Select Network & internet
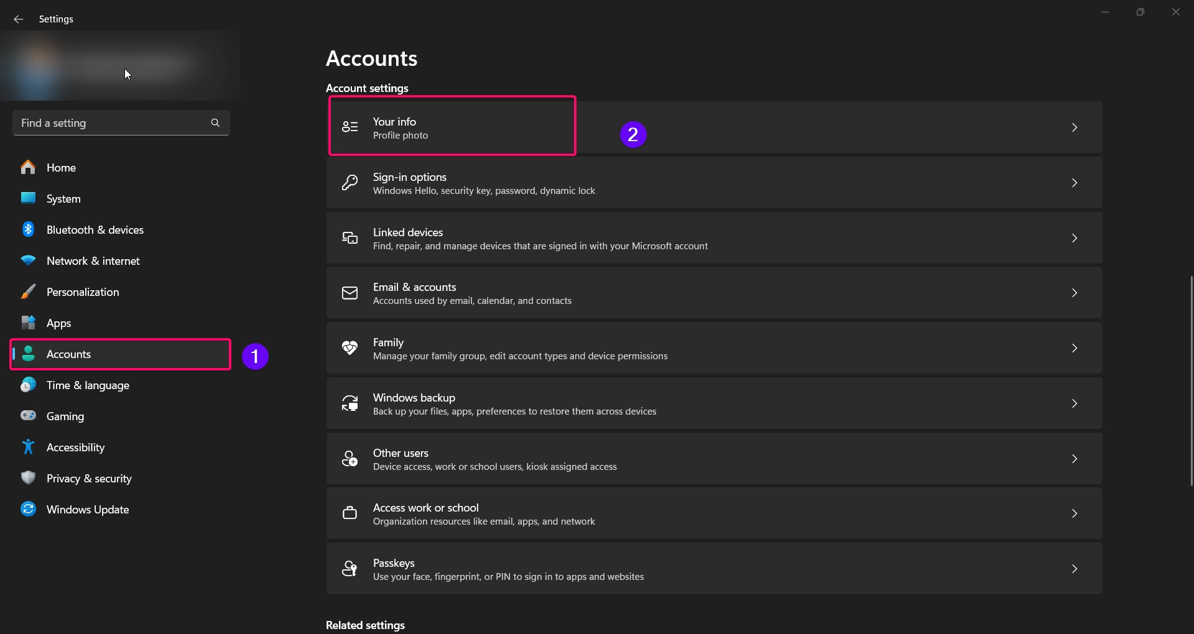 point(121,260)
